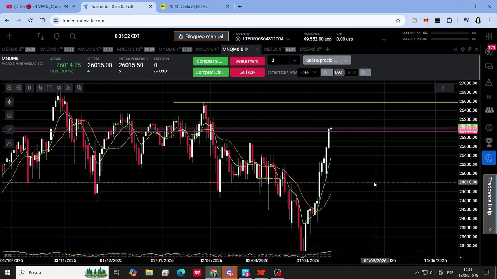Screen dimensions: 497x279
Task: Click the blue shield icon
Action: [489, 158]
